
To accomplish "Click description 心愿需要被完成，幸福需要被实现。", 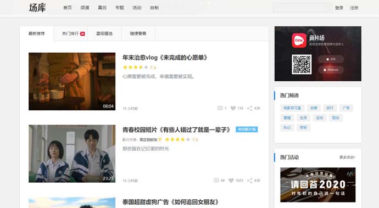I will coord(159,77).
